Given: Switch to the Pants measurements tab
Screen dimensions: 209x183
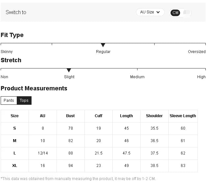Looking at the screenshot, I should pos(9,101).
